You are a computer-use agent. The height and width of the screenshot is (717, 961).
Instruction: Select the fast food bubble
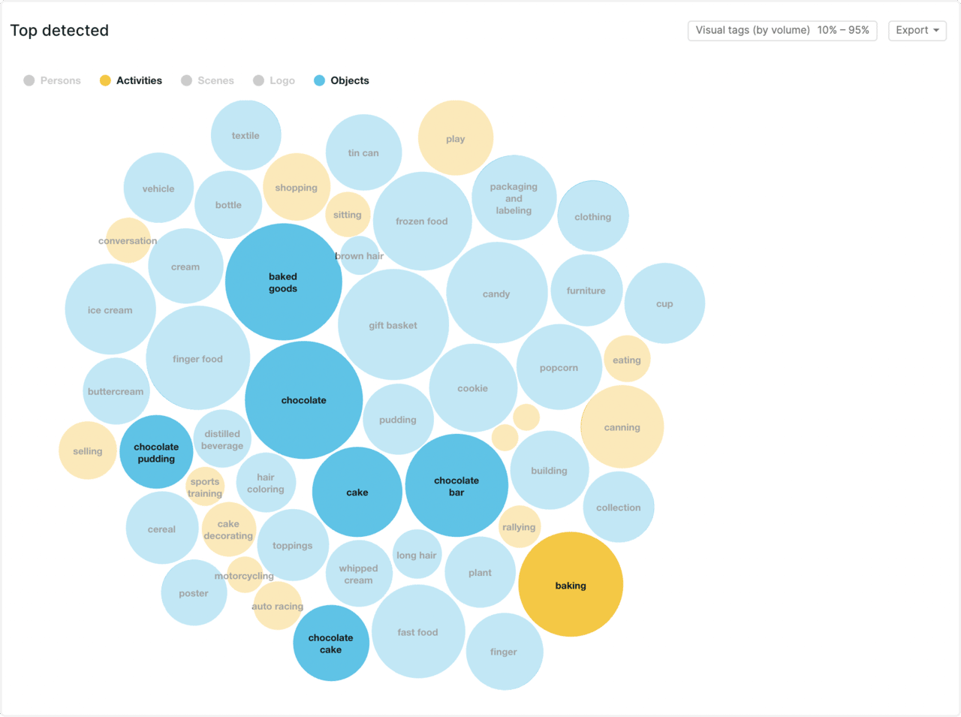coord(419,631)
